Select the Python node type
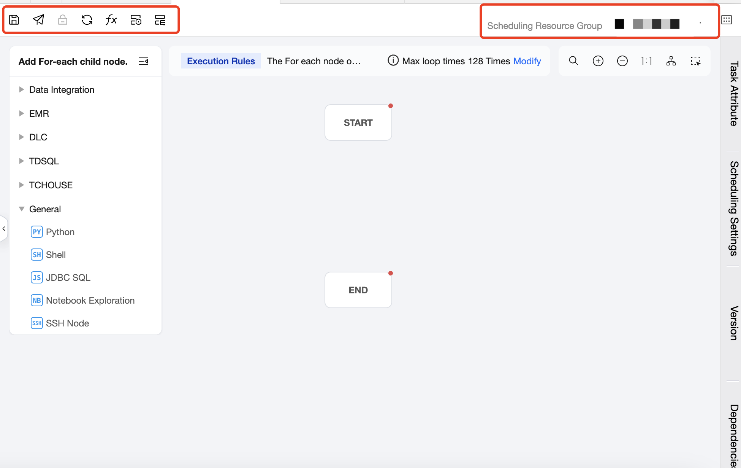 click(60, 232)
